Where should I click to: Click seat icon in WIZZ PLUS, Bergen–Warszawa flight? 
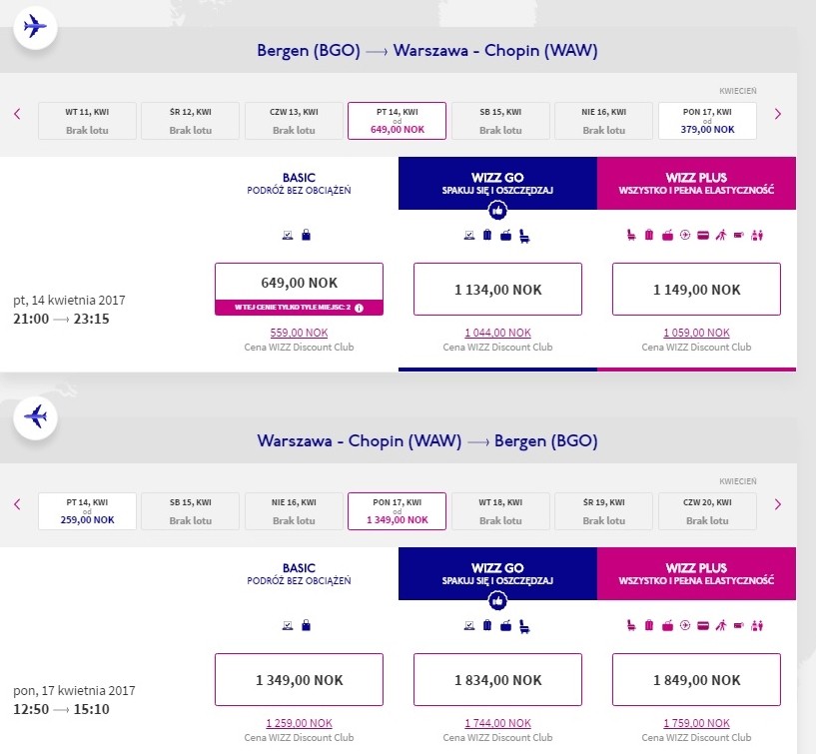click(x=631, y=236)
